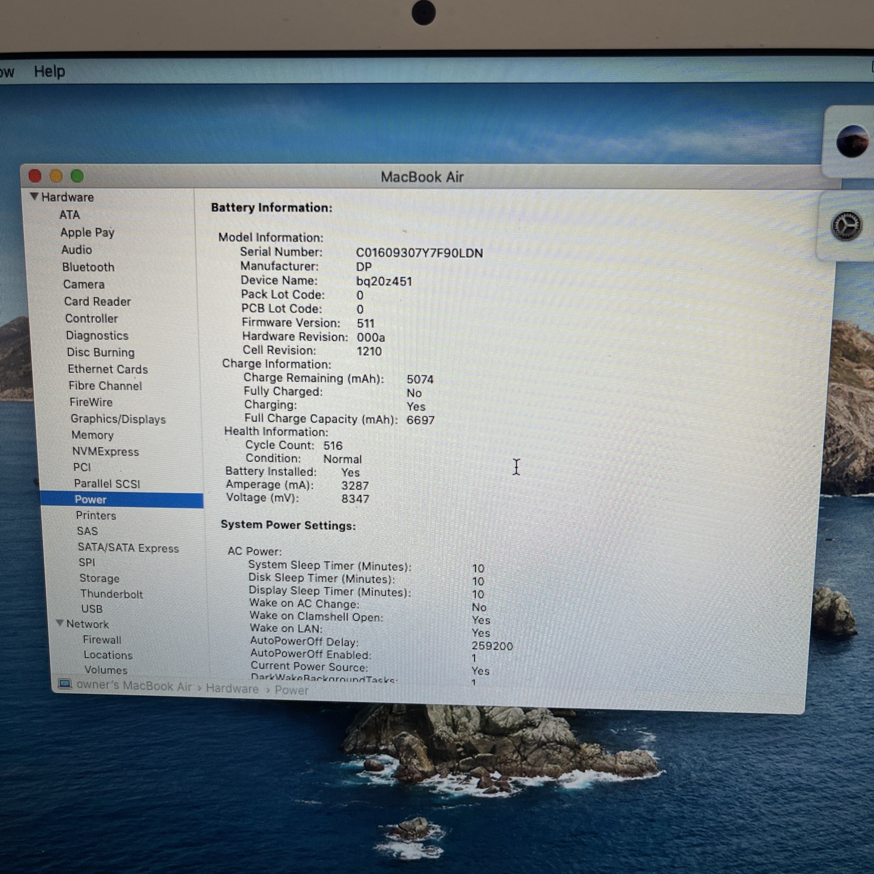Collapse the Network section triangle

pyautogui.click(x=60, y=623)
